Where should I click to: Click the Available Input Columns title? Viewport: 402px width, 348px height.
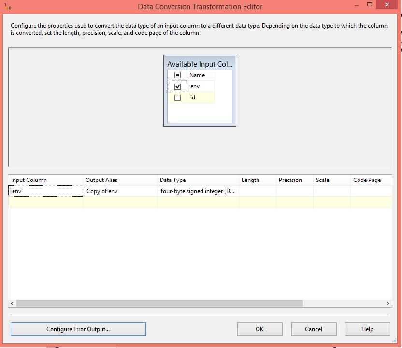point(200,64)
